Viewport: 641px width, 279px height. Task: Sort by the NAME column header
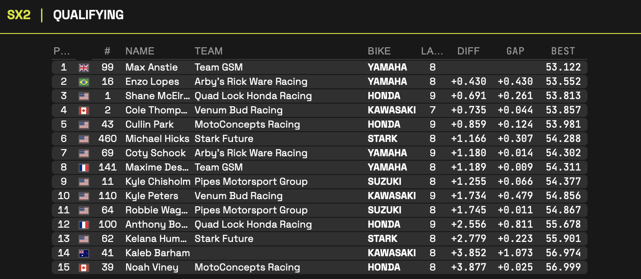140,51
